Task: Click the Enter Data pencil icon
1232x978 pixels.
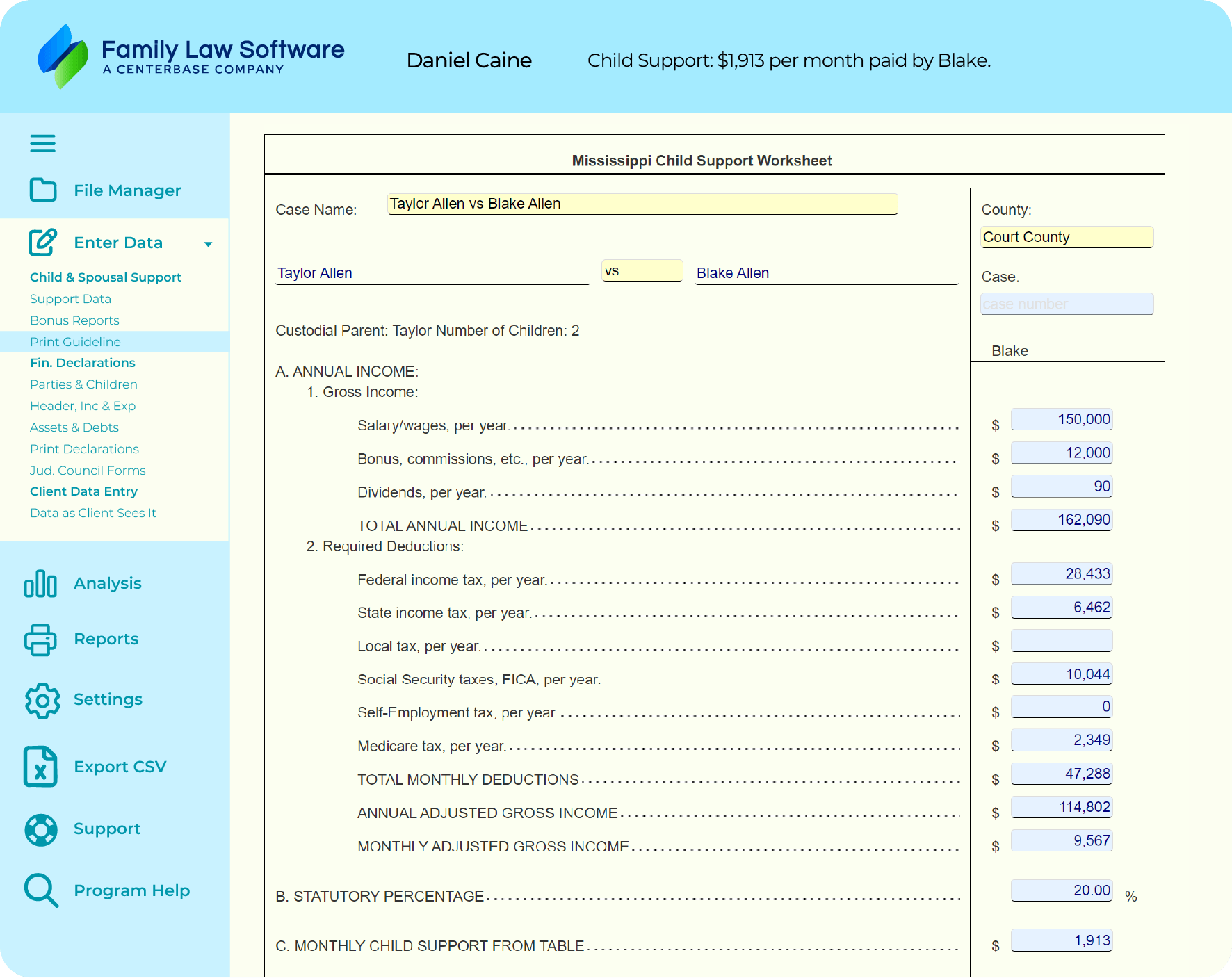Action: pyautogui.click(x=43, y=243)
